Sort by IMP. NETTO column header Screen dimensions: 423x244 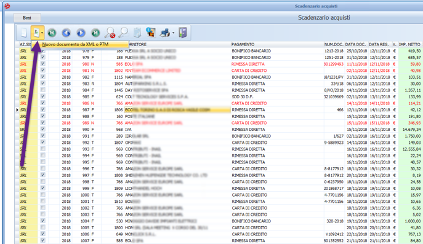click(x=409, y=44)
